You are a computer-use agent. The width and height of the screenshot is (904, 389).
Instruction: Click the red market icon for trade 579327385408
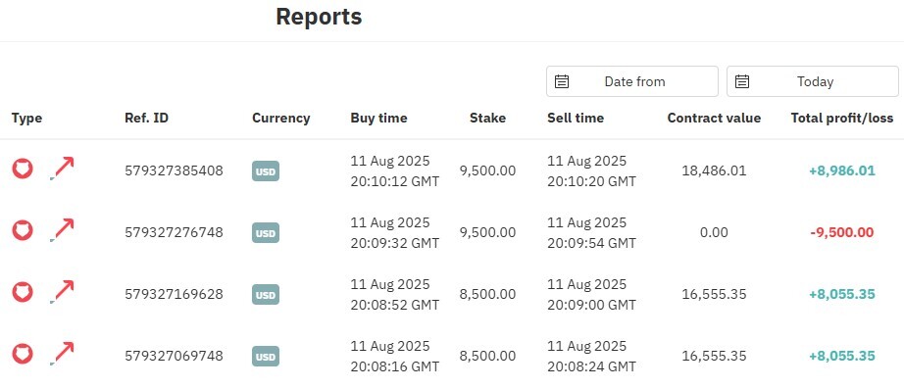point(23,169)
